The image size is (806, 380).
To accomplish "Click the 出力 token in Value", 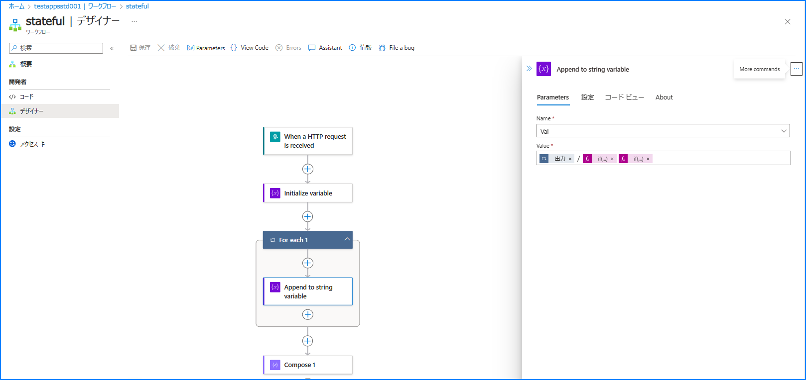I will (558, 159).
